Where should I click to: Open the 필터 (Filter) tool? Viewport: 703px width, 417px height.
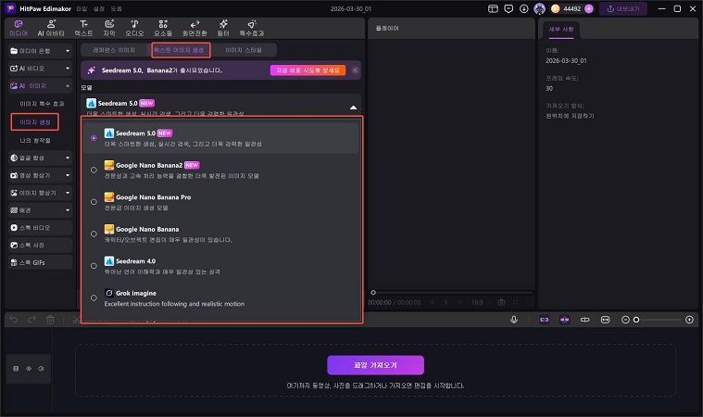[223, 28]
